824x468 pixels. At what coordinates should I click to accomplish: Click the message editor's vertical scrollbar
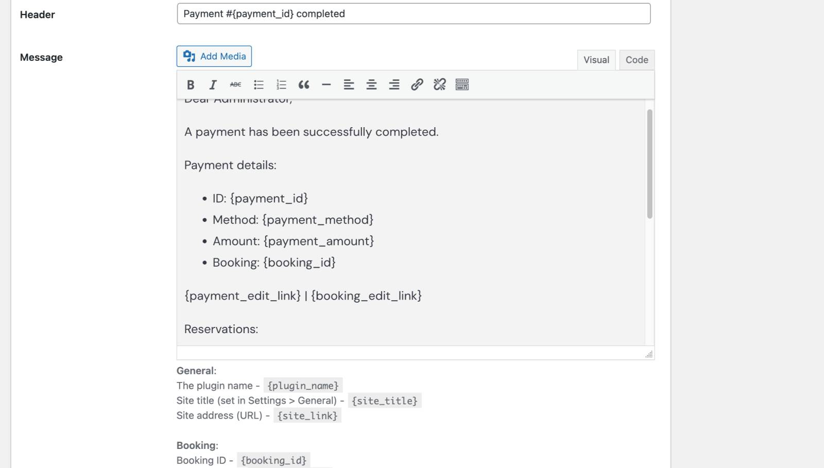pos(649,164)
